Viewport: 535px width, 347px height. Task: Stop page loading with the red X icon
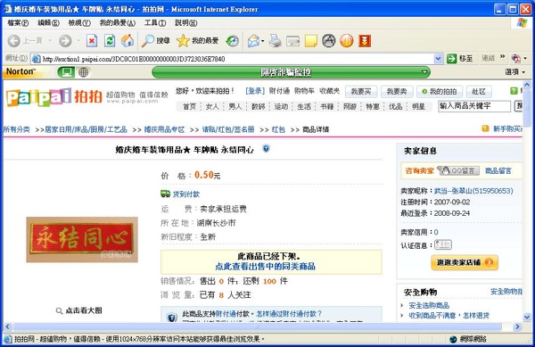[x=92, y=41]
